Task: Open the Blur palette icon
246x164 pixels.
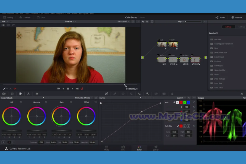Action: (139, 94)
